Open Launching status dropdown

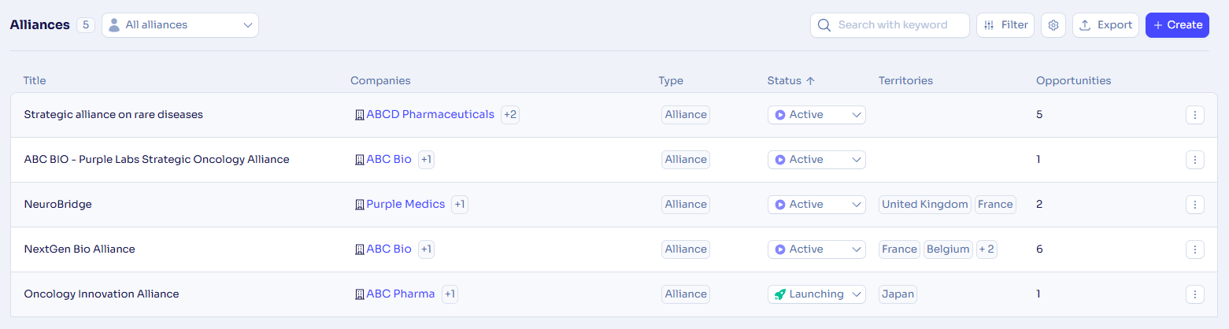click(816, 294)
